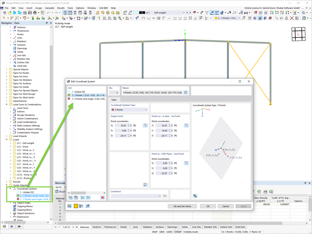Click the View in Z direction icon
312x234 pixels.
[282, 13]
